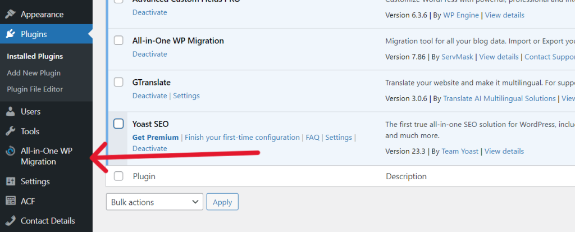Tick the Yoast SEO plugin checkbox
This screenshot has width=575, height=232.
tap(118, 124)
